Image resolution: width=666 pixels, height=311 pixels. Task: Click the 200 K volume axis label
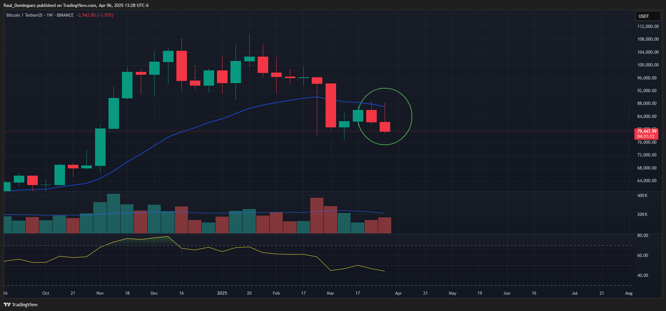pos(642,214)
